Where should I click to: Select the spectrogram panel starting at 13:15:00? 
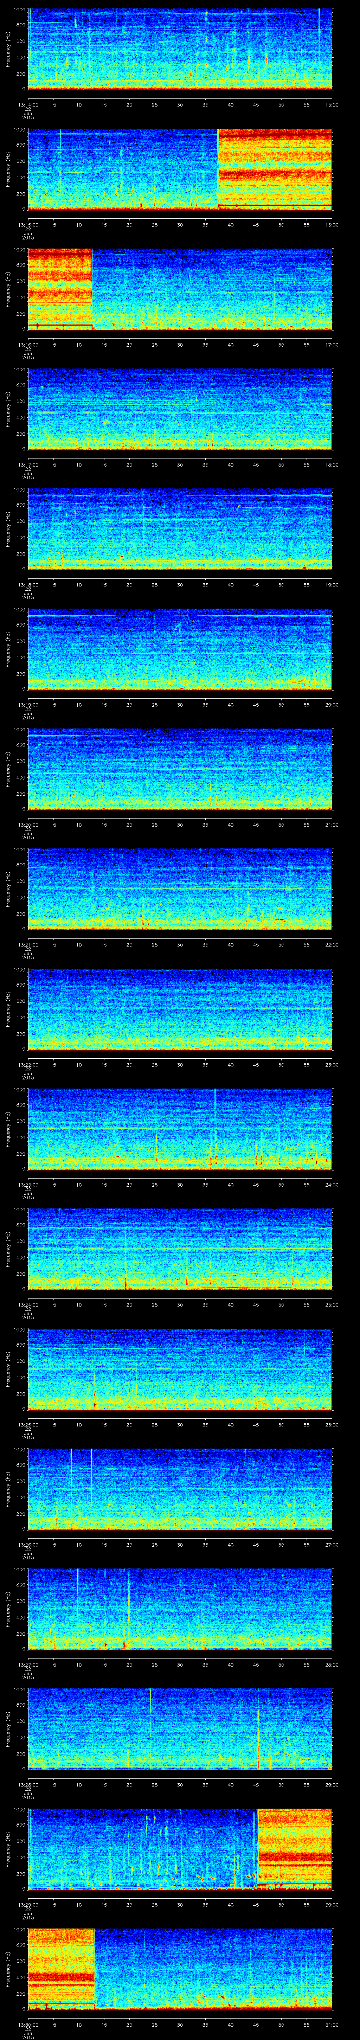click(180, 169)
